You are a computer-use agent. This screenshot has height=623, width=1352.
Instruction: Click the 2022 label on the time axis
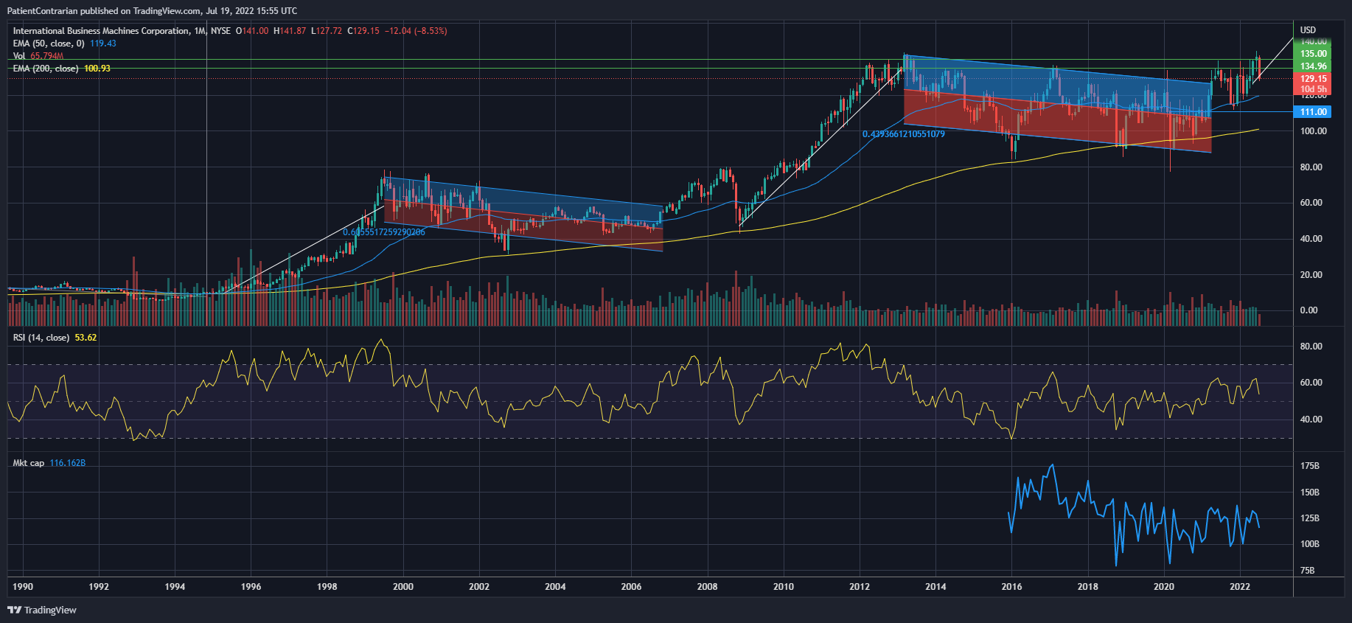pos(1240,587)
